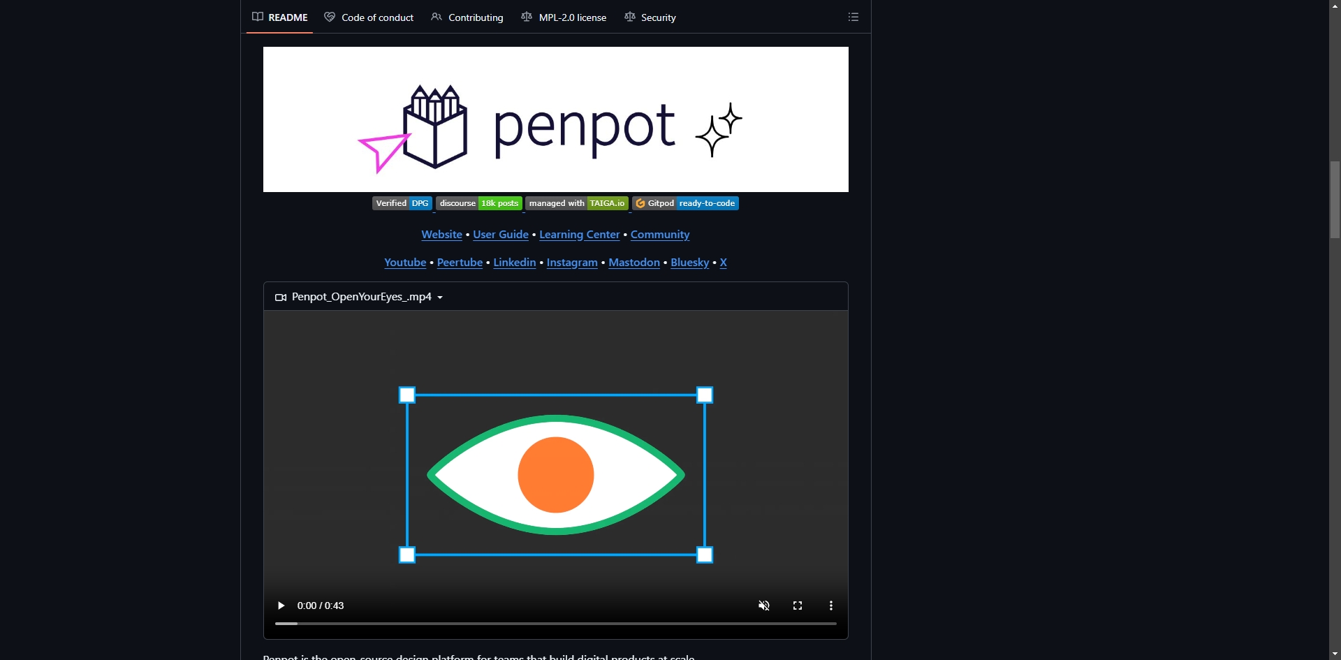Image resolution: width=1341 pixels, height=660 pixels.
Task: Click the eye graphic in the video
Action: 556,475
